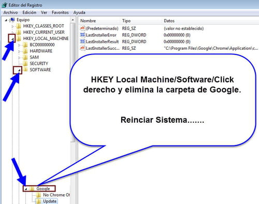Expand the HARDWARE key
Viewport: 259px width, 204px height.
click(x=19, y=51)
